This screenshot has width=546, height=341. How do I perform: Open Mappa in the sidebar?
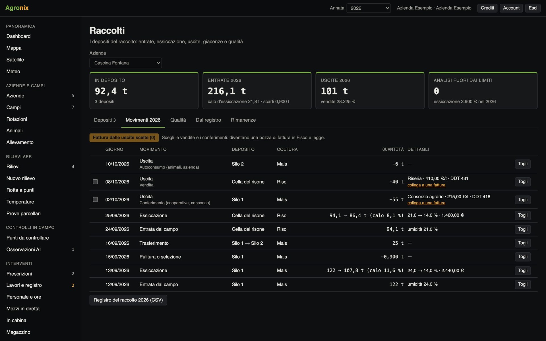tap(40, 48)
